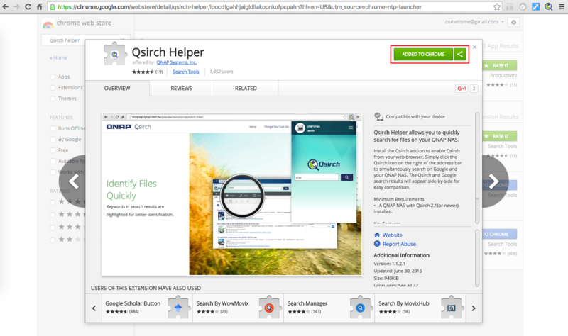The image size is (568, 336).
Task: Click Search By MovixHub extension icon
Action: click(x=452, y=308)
